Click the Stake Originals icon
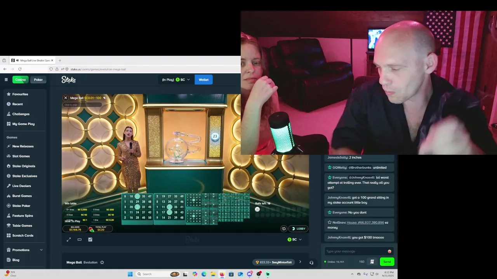497x279 pixels. [9, 166]
